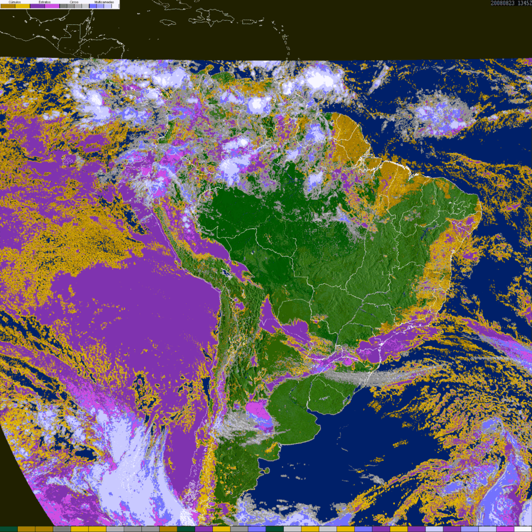The width and height of the screenshot is (532, 532).
Task: Click the dark purple Estratos legend swatch
Action: coord(37,6)
